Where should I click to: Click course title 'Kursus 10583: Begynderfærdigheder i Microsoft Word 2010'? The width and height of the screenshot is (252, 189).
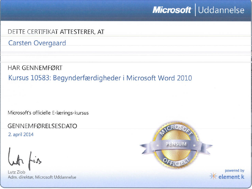(100, 78)
